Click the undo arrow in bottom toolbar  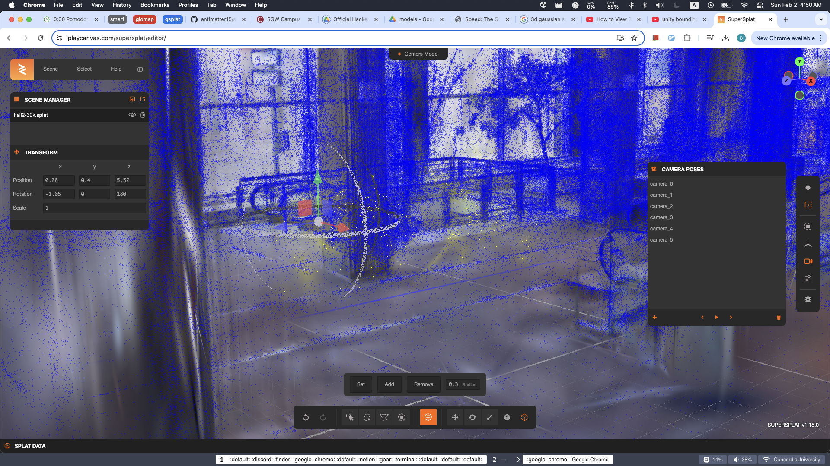click(x=306, y=417)
